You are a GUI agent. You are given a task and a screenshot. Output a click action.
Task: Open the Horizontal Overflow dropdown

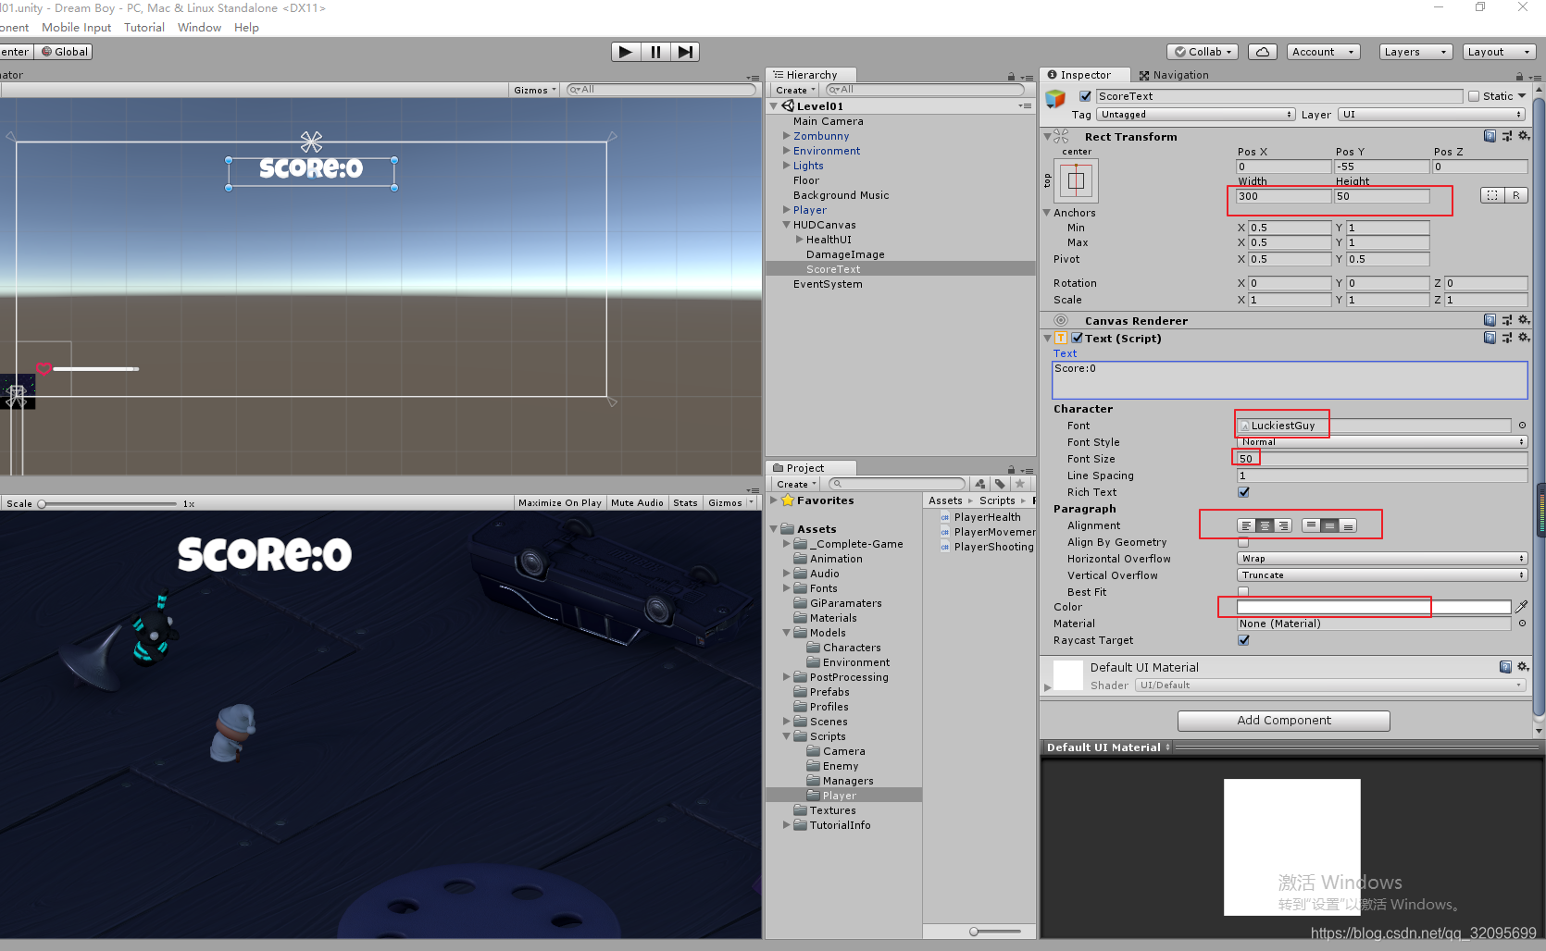pos(1382,559)
